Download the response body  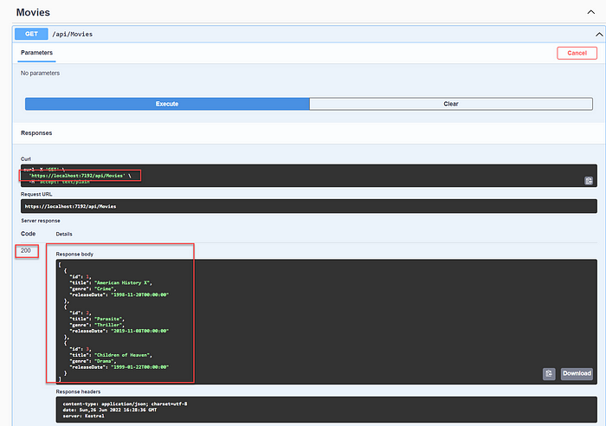pyautogui.click(x=577, y=373)
